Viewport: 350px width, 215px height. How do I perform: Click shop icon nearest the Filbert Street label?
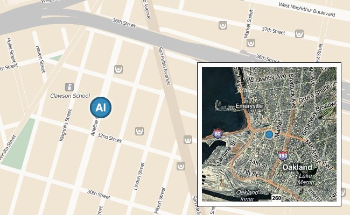tap(181, 166)
